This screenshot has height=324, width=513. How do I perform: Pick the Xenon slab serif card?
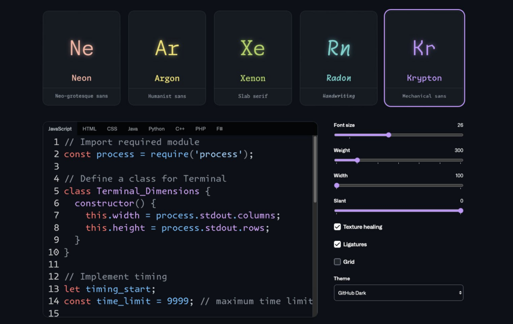click(252, 58)
